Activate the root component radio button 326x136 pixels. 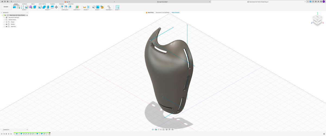point(27,15)
